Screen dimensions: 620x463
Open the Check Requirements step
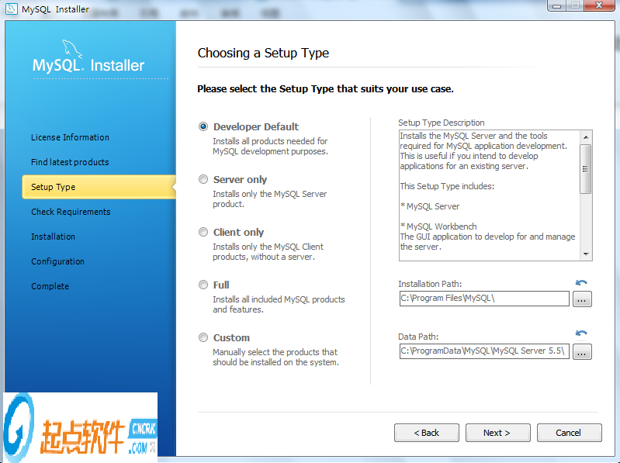point(71,212)
